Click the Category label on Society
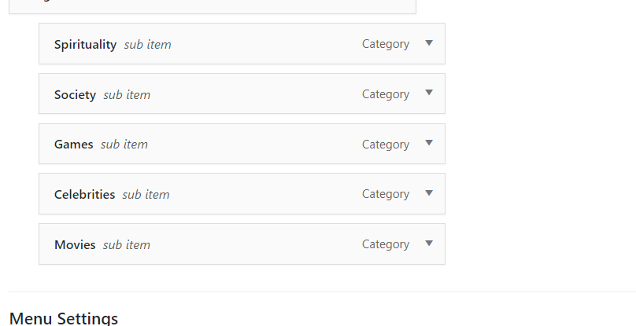636x326 pixels. click(386, 95)
